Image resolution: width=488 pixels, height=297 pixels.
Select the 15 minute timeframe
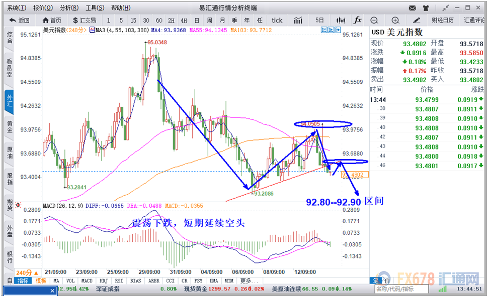[x=133, y=21]
